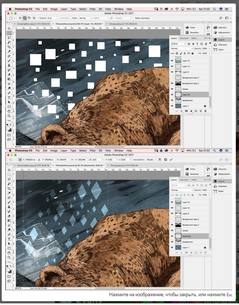The height and width of the screenshot is (305, 239).
Task: Select Rectangle shape tool in lower window
Action: coord(9,248)
